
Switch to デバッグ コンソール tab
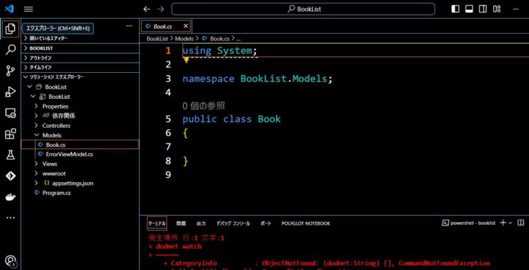(x=233, y=223)
